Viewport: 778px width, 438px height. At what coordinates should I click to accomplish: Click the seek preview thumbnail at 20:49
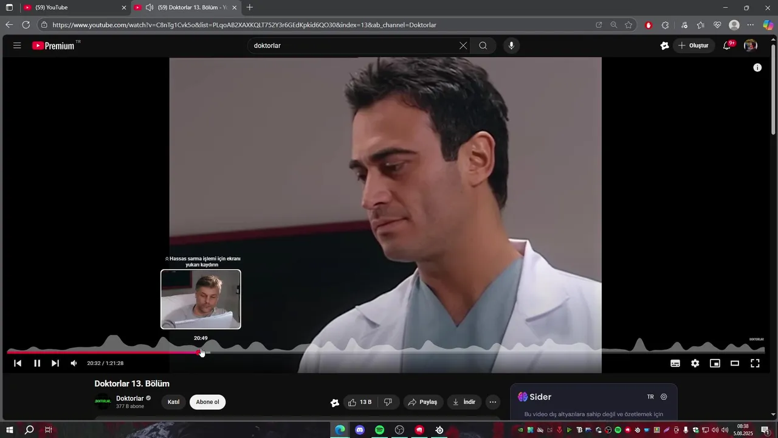(201, 299)
